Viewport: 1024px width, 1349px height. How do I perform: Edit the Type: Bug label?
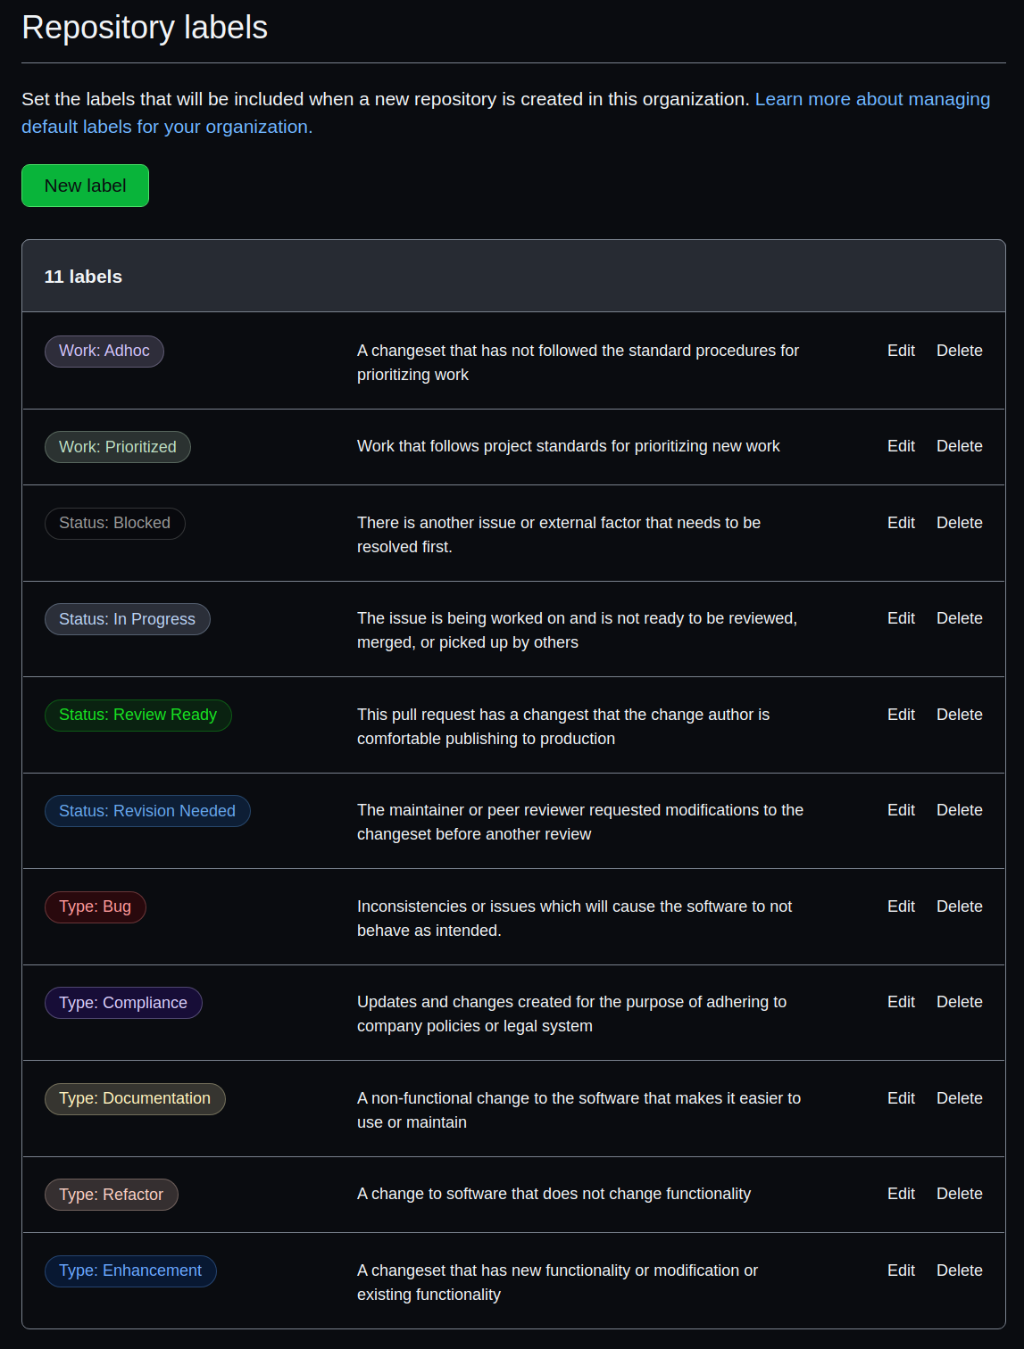[900, 906]
